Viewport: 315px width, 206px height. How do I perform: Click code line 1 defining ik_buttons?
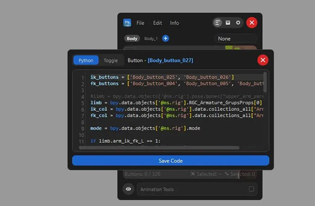[x=162, y=77]
